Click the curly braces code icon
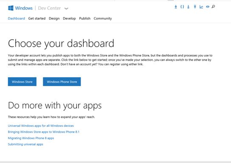The height and width of the screenshot is (163, 231). point(182,7)
